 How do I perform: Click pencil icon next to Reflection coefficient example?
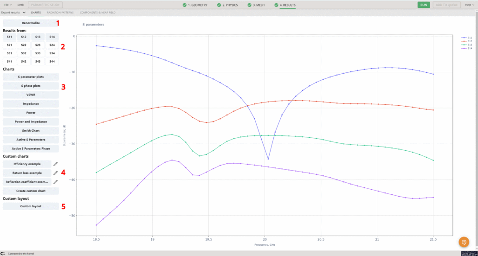coord(55,182)
